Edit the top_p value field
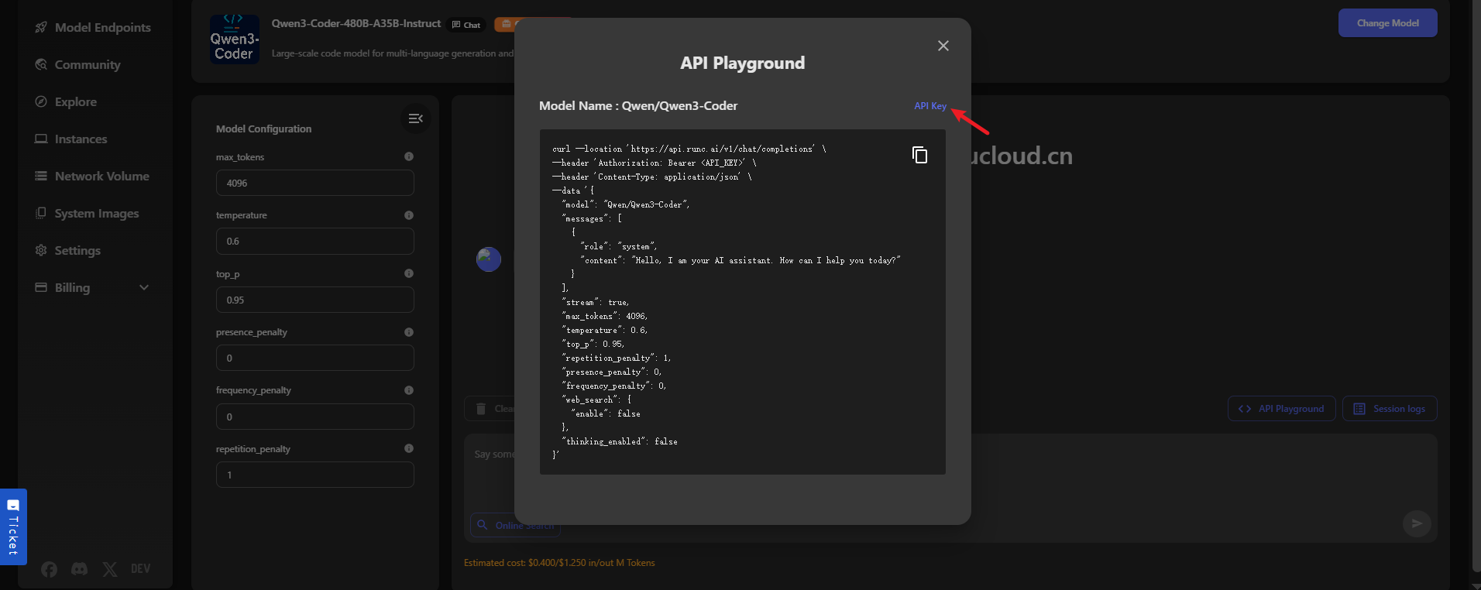Screen dimensions: 1481x590 point(314,300)
